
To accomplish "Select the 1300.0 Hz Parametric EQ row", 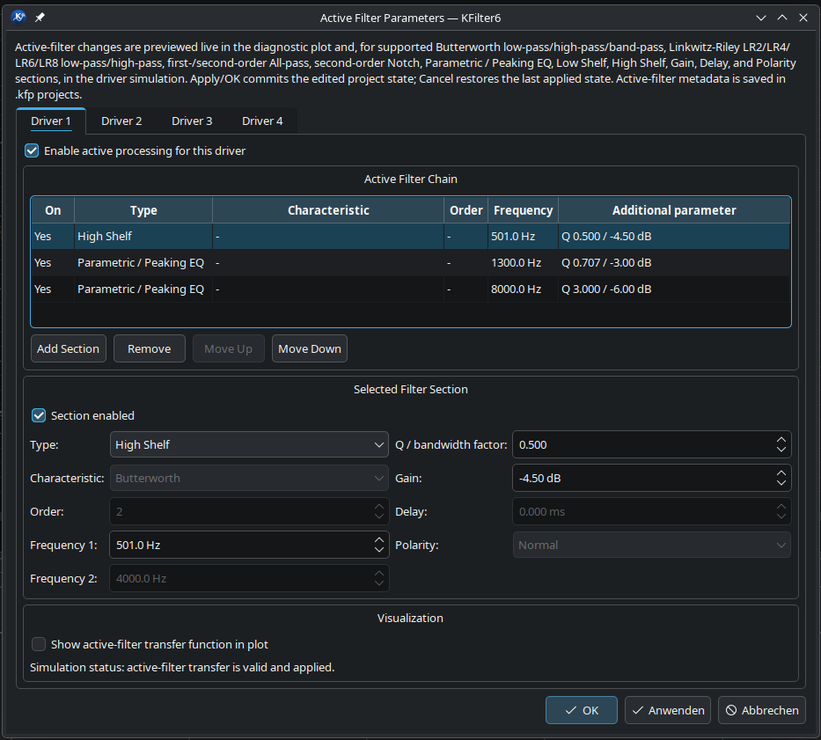I will [x=410, y=263].
